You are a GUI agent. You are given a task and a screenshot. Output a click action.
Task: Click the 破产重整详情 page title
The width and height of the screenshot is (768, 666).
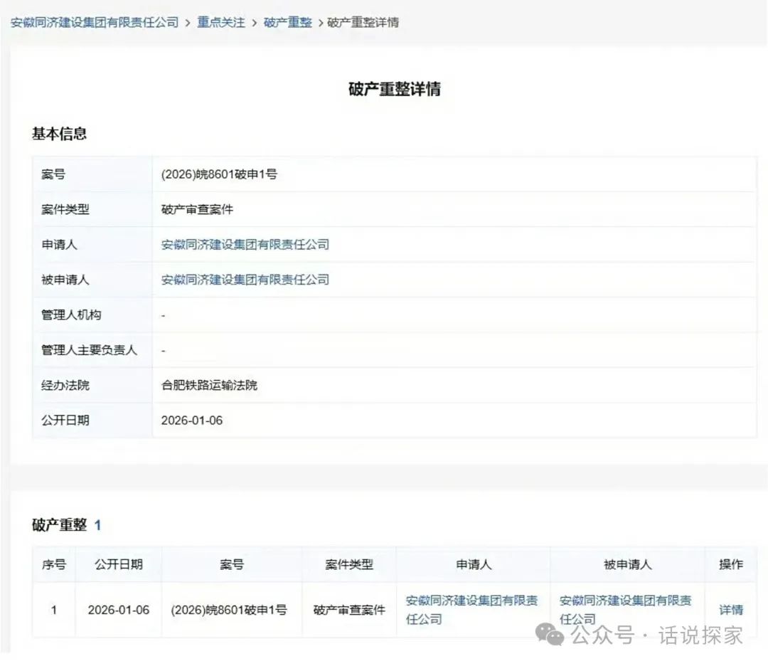click(x=394, y=89)
